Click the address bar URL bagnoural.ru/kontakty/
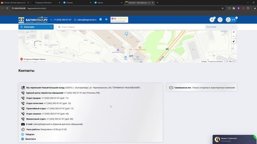Viewport: 257px width, 144px height. (x=37, y=8)
